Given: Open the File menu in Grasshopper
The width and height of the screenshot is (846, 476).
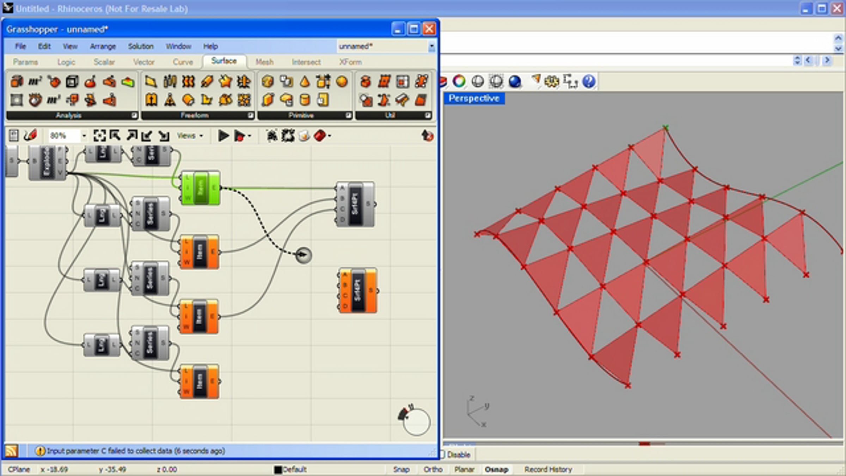Looking at the screenshot, I should [20, 46].
